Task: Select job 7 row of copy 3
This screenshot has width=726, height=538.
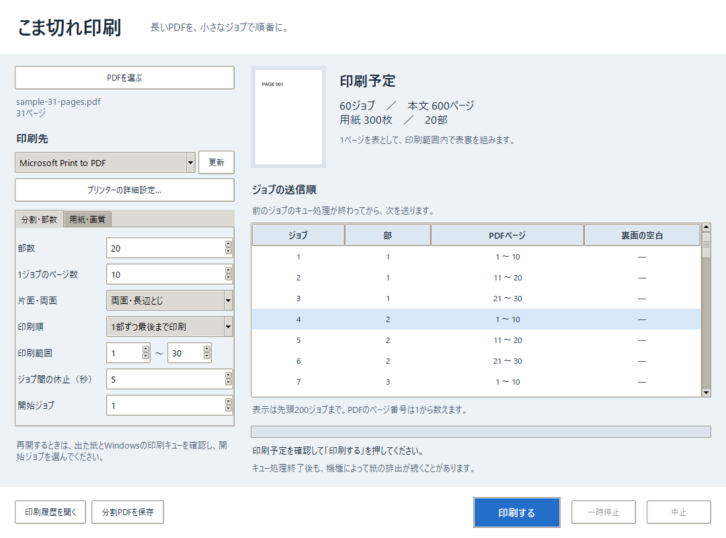Action: point(476,382)
